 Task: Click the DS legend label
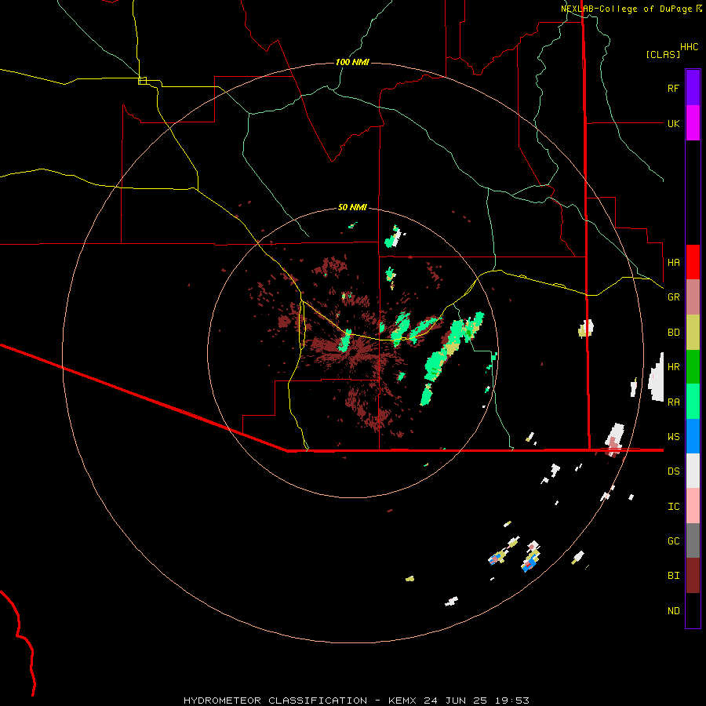point(673,471)
